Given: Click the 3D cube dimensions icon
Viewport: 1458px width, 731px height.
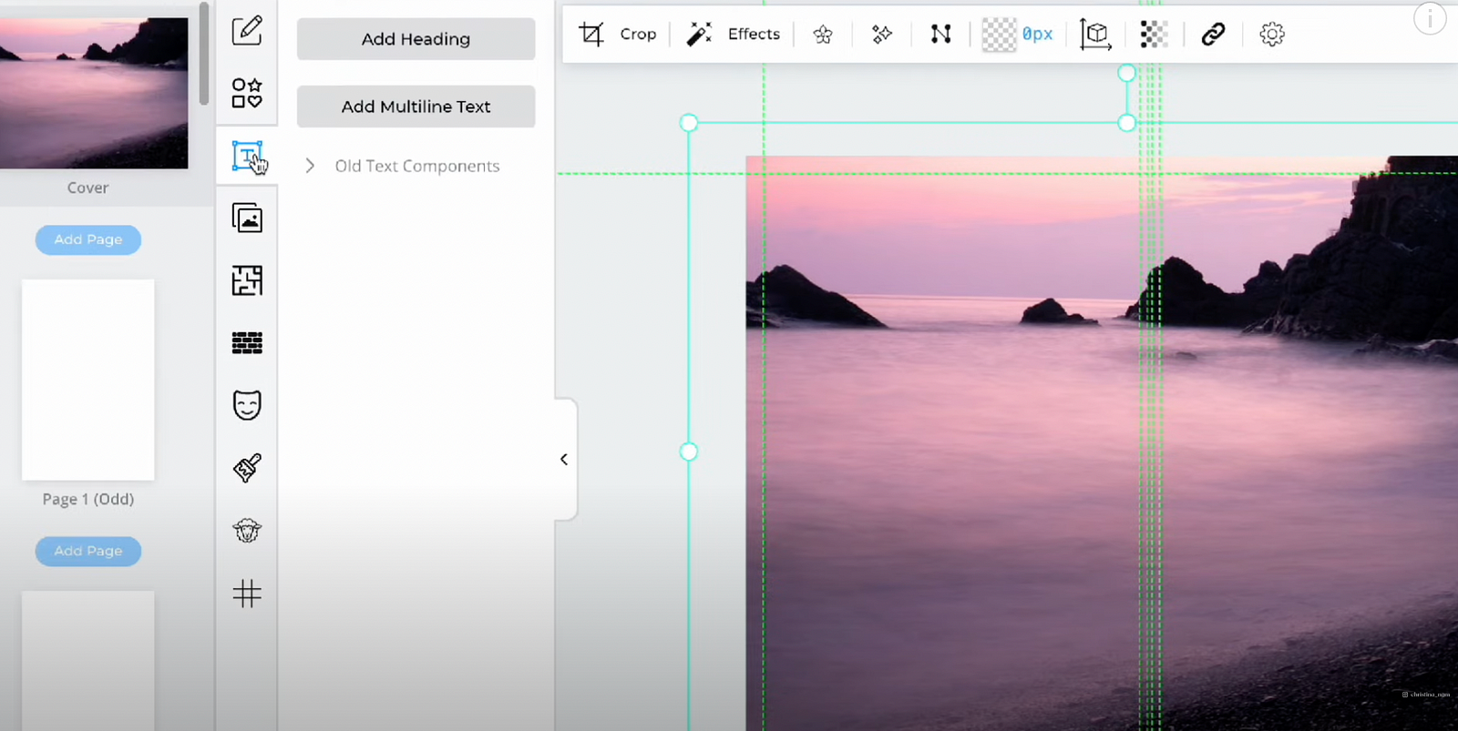Looking at the screenshot, I should (1095, 35).
